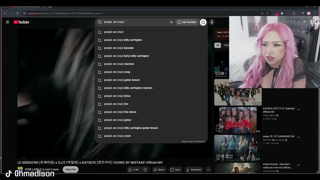Pick "people are crazy live" suggestion
Screen dimensions: 320x180
(151, 104)
